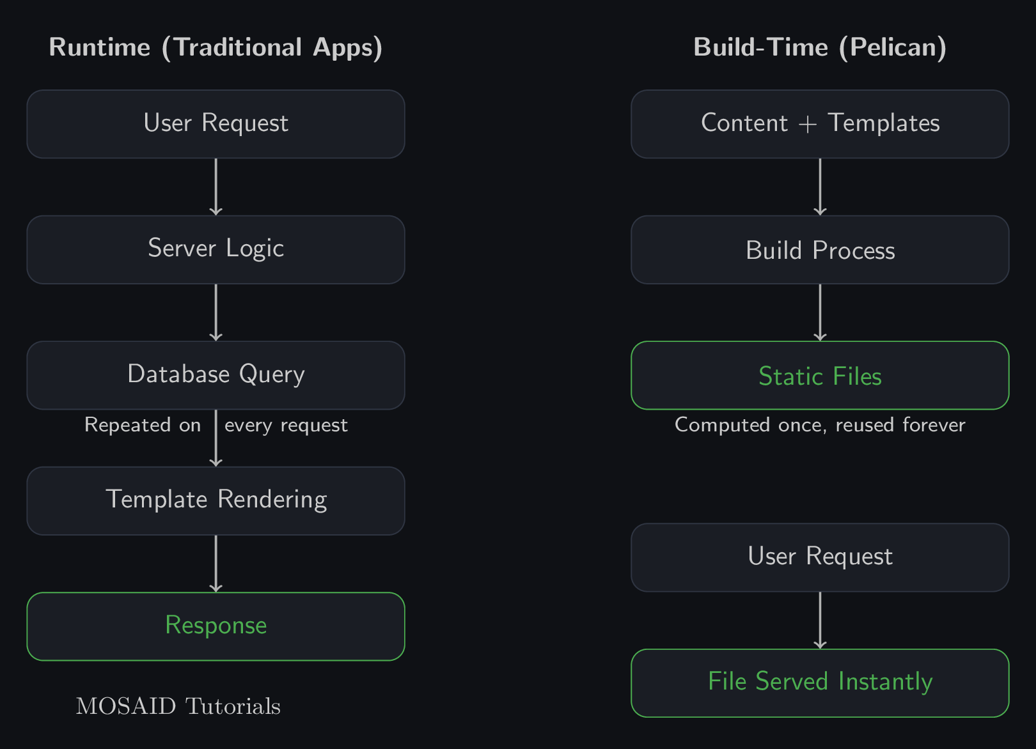Screen dimensions: 1036x749
Task: Click 'Computed once, reused forever' caption
Action: point(820,425)
